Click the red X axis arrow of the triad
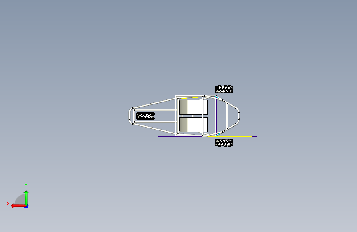 18,206
